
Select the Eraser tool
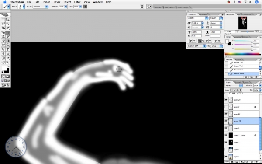coord(3,41)
